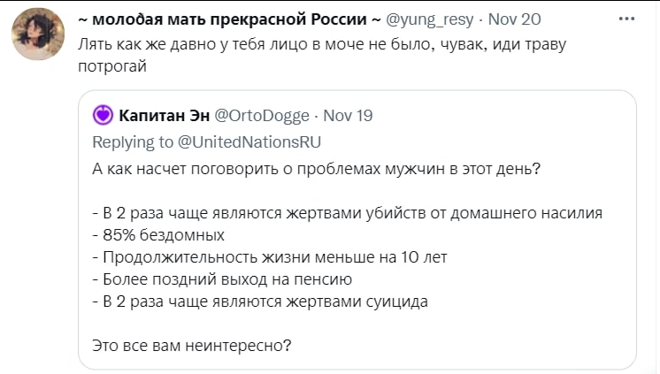Click the "85% бездомных" line
660x374 pixels.
click(x=157, y=234)
